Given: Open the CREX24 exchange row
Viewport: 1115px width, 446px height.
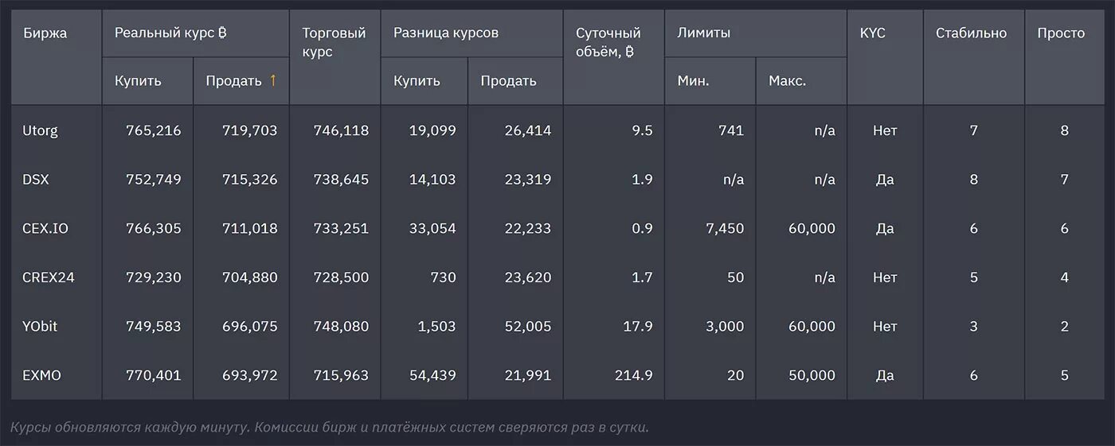Looking at the screenshot, I should 557,277.
